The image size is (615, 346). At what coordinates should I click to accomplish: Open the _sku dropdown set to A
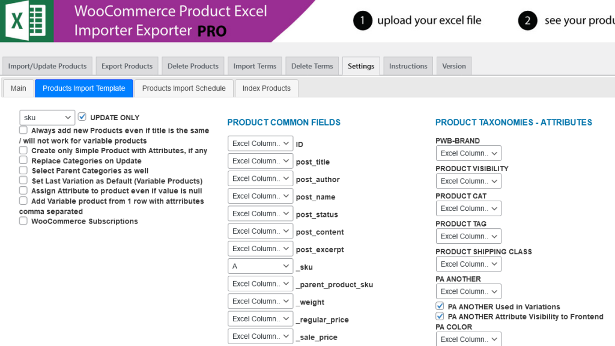click(x=261, y=266)
